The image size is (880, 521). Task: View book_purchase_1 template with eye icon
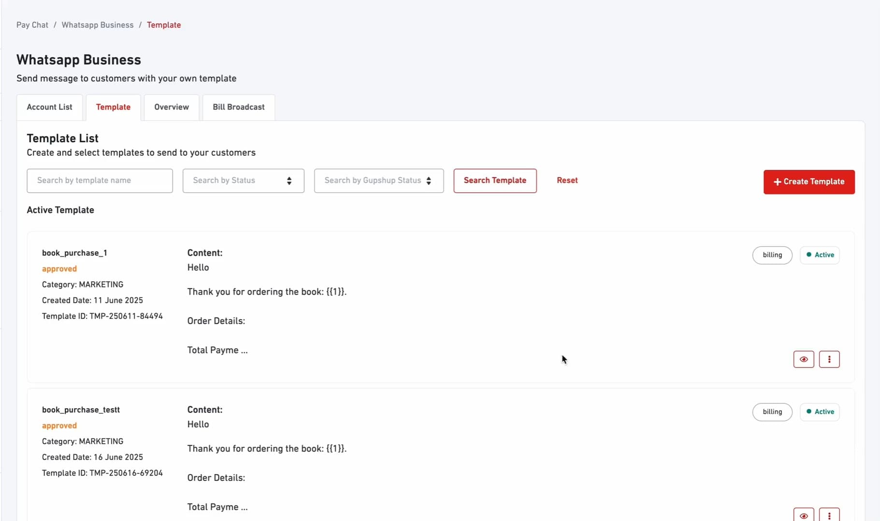click(804, 359)
